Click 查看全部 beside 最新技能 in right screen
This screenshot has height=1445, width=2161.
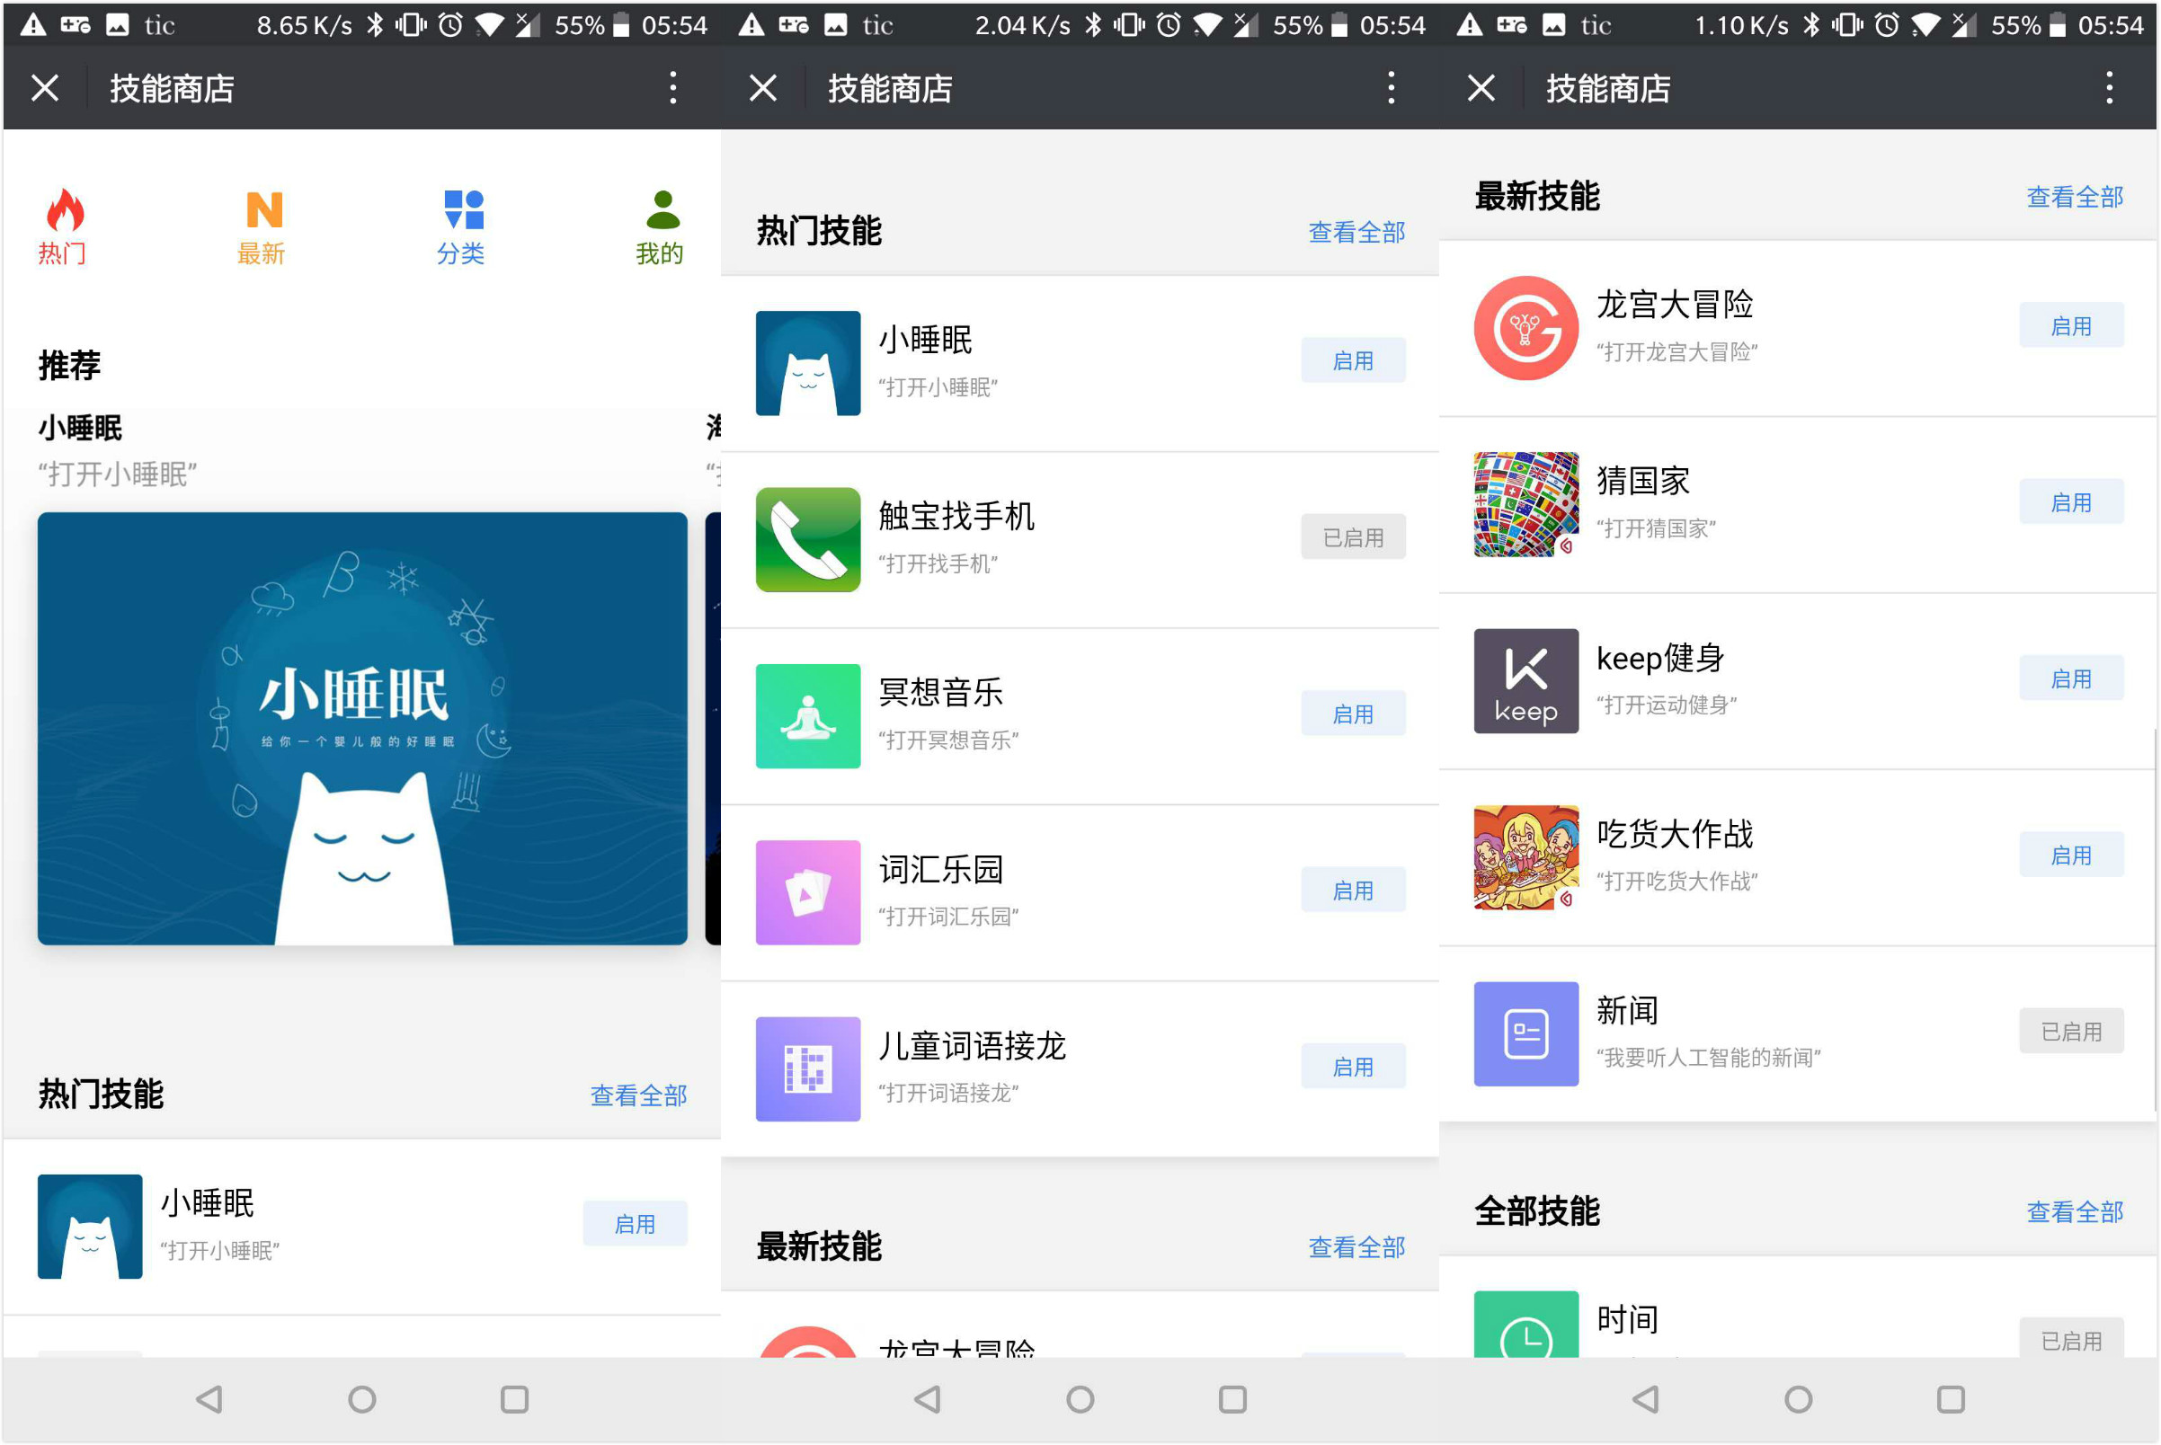click(x=2075, y=196)
